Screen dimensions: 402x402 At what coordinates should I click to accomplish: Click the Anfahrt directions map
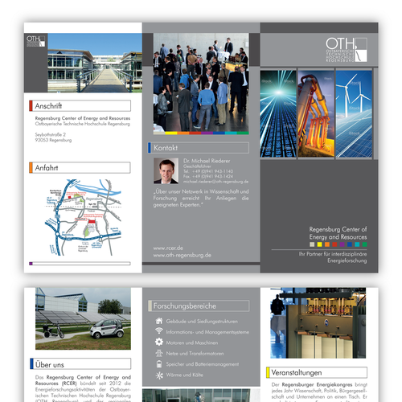84,217
